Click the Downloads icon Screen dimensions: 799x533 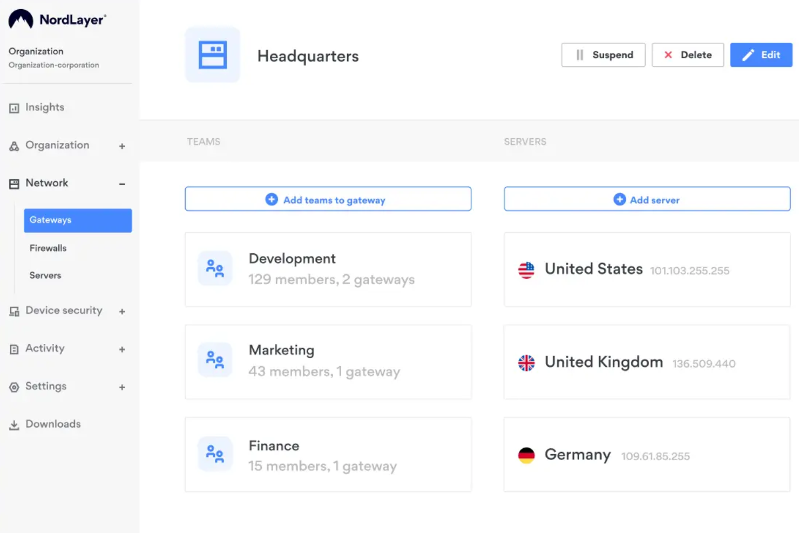click(14, 424)
